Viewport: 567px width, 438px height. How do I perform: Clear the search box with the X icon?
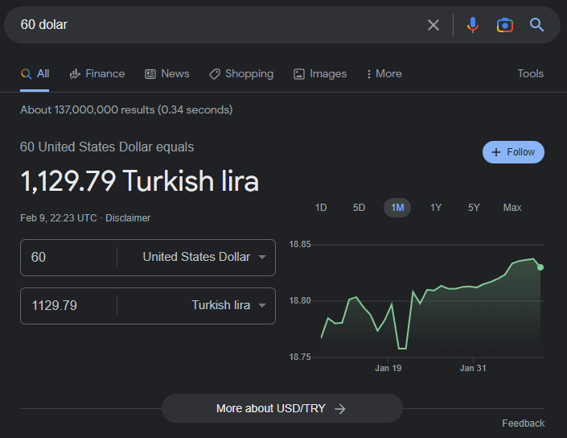pyautogui.click(x=433, y=25)
